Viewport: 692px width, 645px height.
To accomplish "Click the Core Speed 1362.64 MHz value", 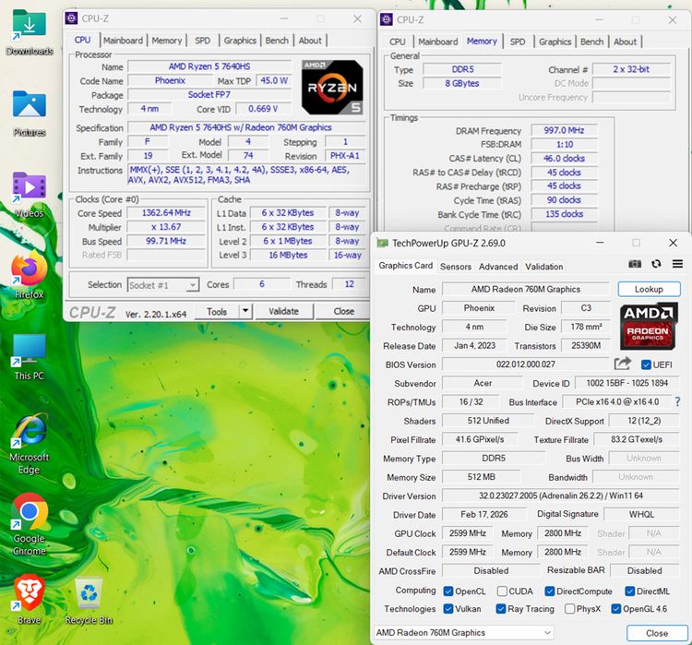I will tap(166, 213).
